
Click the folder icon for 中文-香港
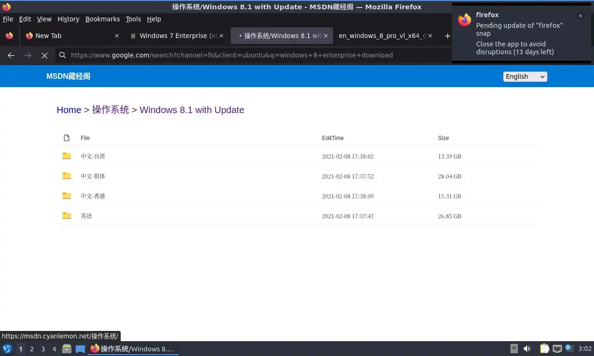tap(67, 196)
